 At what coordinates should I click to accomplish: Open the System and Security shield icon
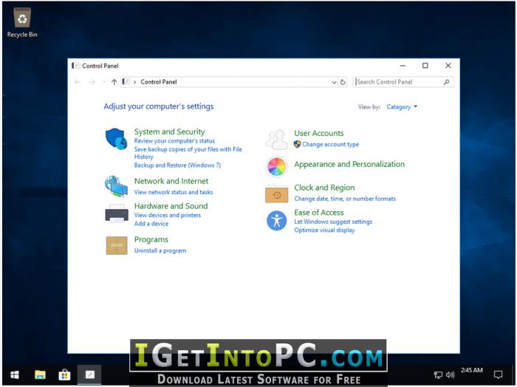click(x=116, y=139)
